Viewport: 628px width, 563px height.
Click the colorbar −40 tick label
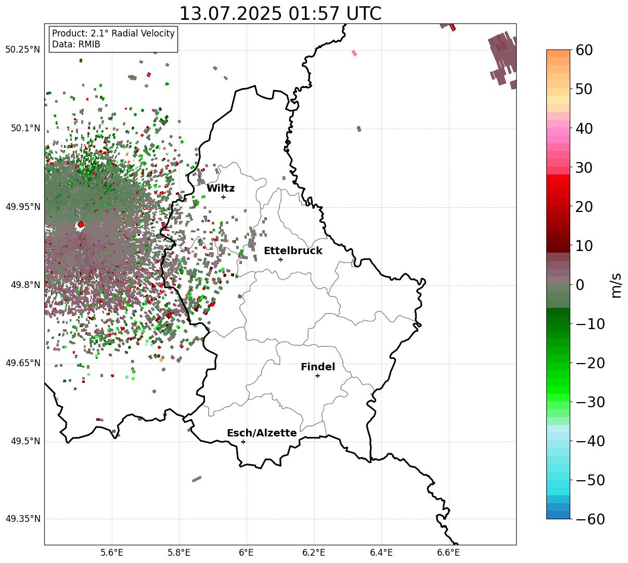click(x=589, y=441)
